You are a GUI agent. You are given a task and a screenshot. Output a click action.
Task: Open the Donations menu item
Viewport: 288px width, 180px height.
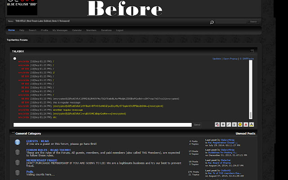click(x=106, y=30)
